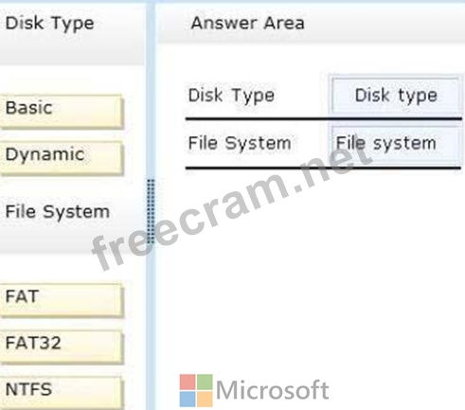
Task: Click the 'Disk type' answer target box
Action: 395,96
